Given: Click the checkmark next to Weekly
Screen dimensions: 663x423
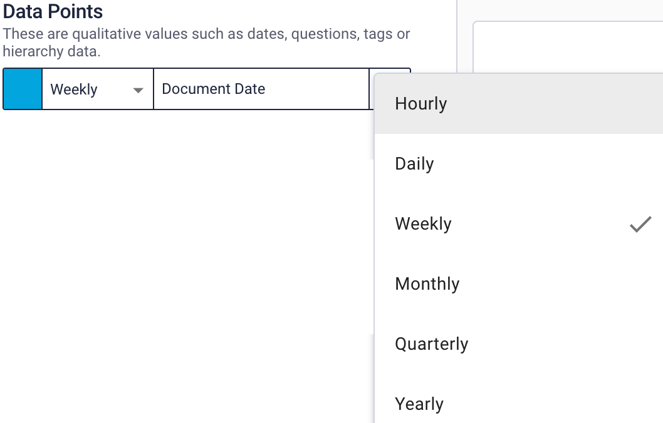Looking at the screenshot, I should [x=640, y=223].
